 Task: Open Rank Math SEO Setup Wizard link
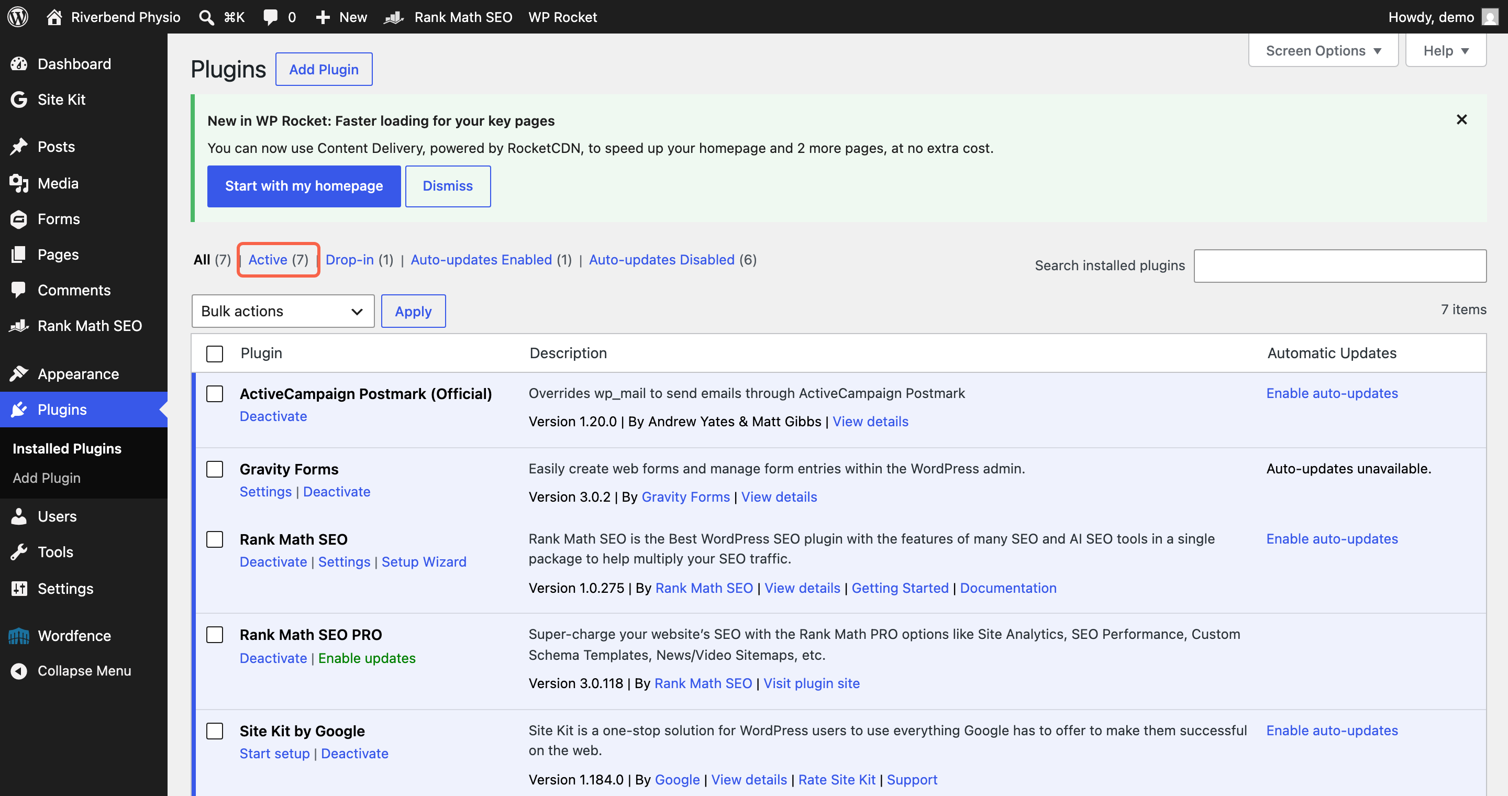tap(423, 562)
